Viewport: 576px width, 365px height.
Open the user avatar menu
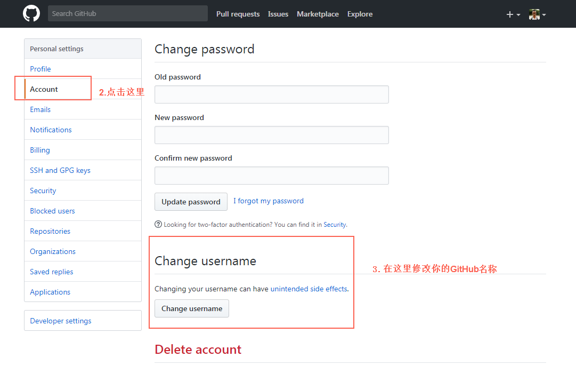(538, 14)
